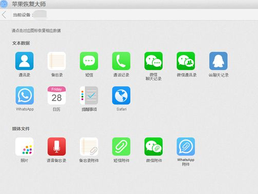Open the 语音备忘录 voice memo icon
The width and height of the screenshot is (258, 194).
click(57, 147)
